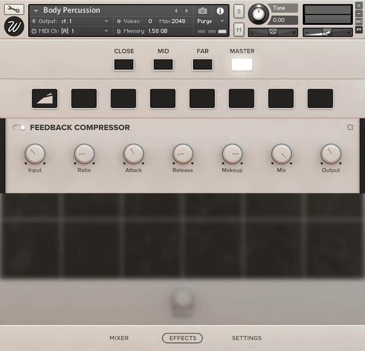The width and height of the screenshot is (365, 351).
Task: Click the camera snapshot icon
Action: (202, 11)
